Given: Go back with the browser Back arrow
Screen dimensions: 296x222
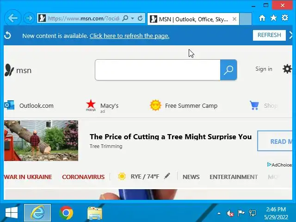Looking at the screenshot, I should 13,18.
